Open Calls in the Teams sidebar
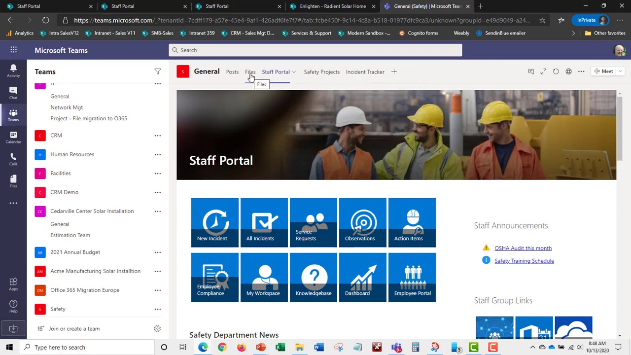631x355 pixels. tap(13, 159)
